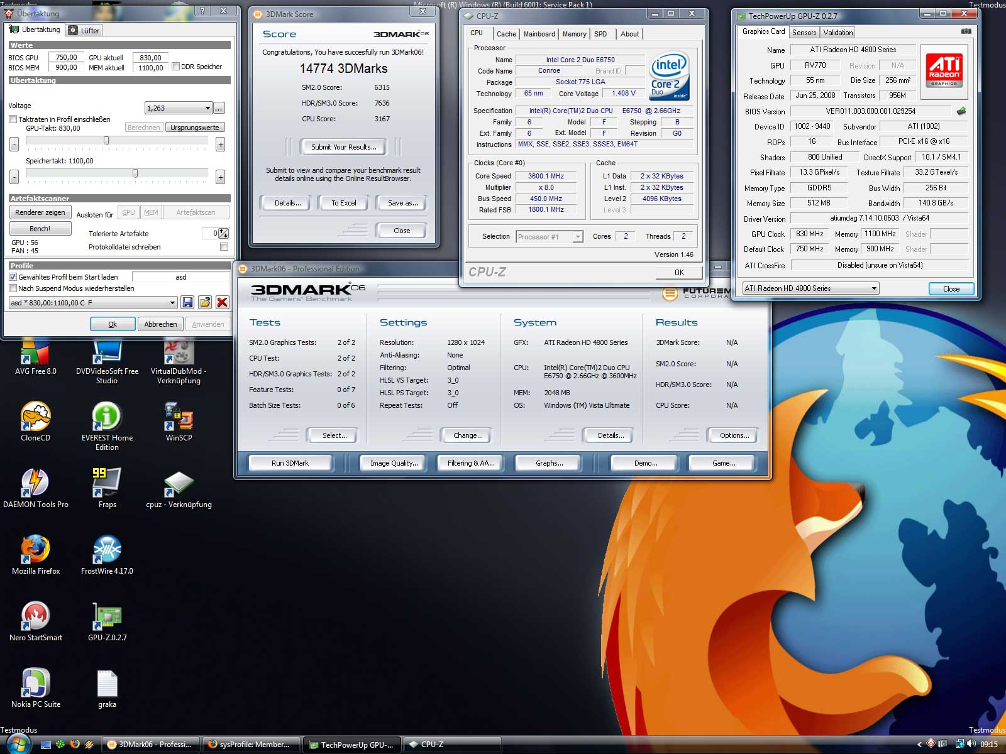Launch EVEREST Home Edition icon
Viewport: 1006px width, 754px height.
tap(107, 426)
